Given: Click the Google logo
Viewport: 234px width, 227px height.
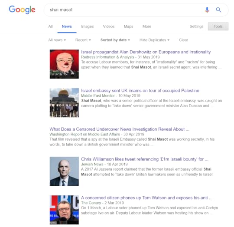Looking at the screenshot, I should tap(22, 10).
